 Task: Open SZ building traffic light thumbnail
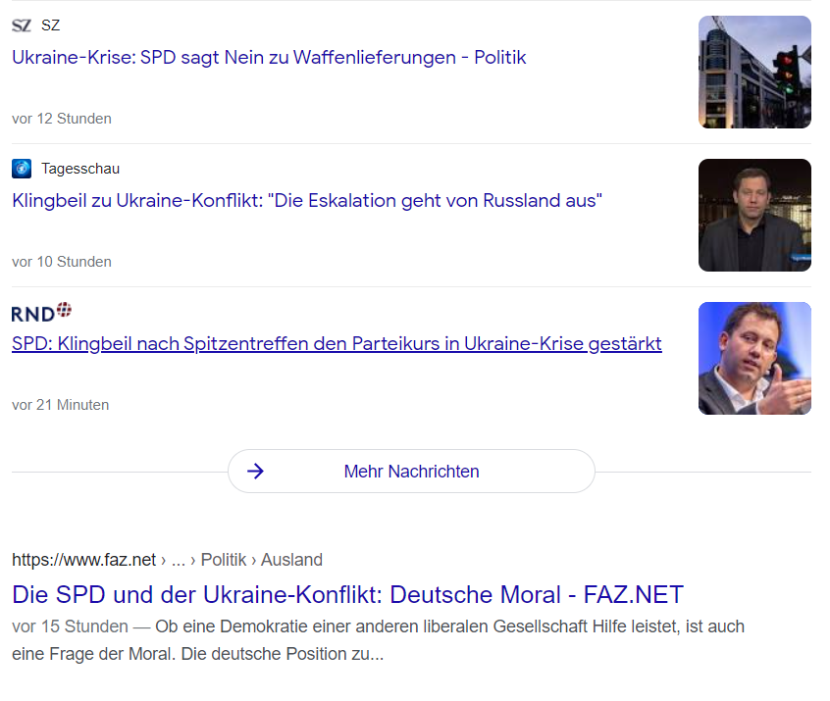coord(754,72)
